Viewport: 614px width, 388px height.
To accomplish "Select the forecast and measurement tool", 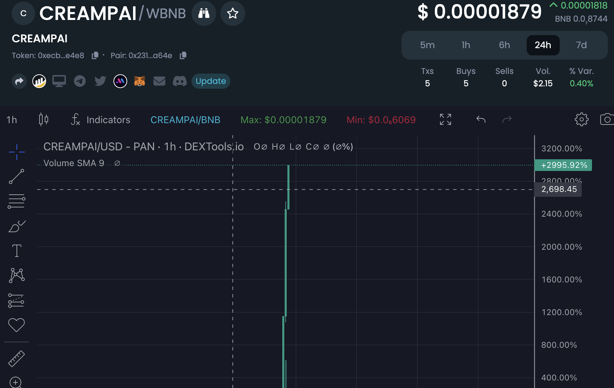I will [16, 301].
